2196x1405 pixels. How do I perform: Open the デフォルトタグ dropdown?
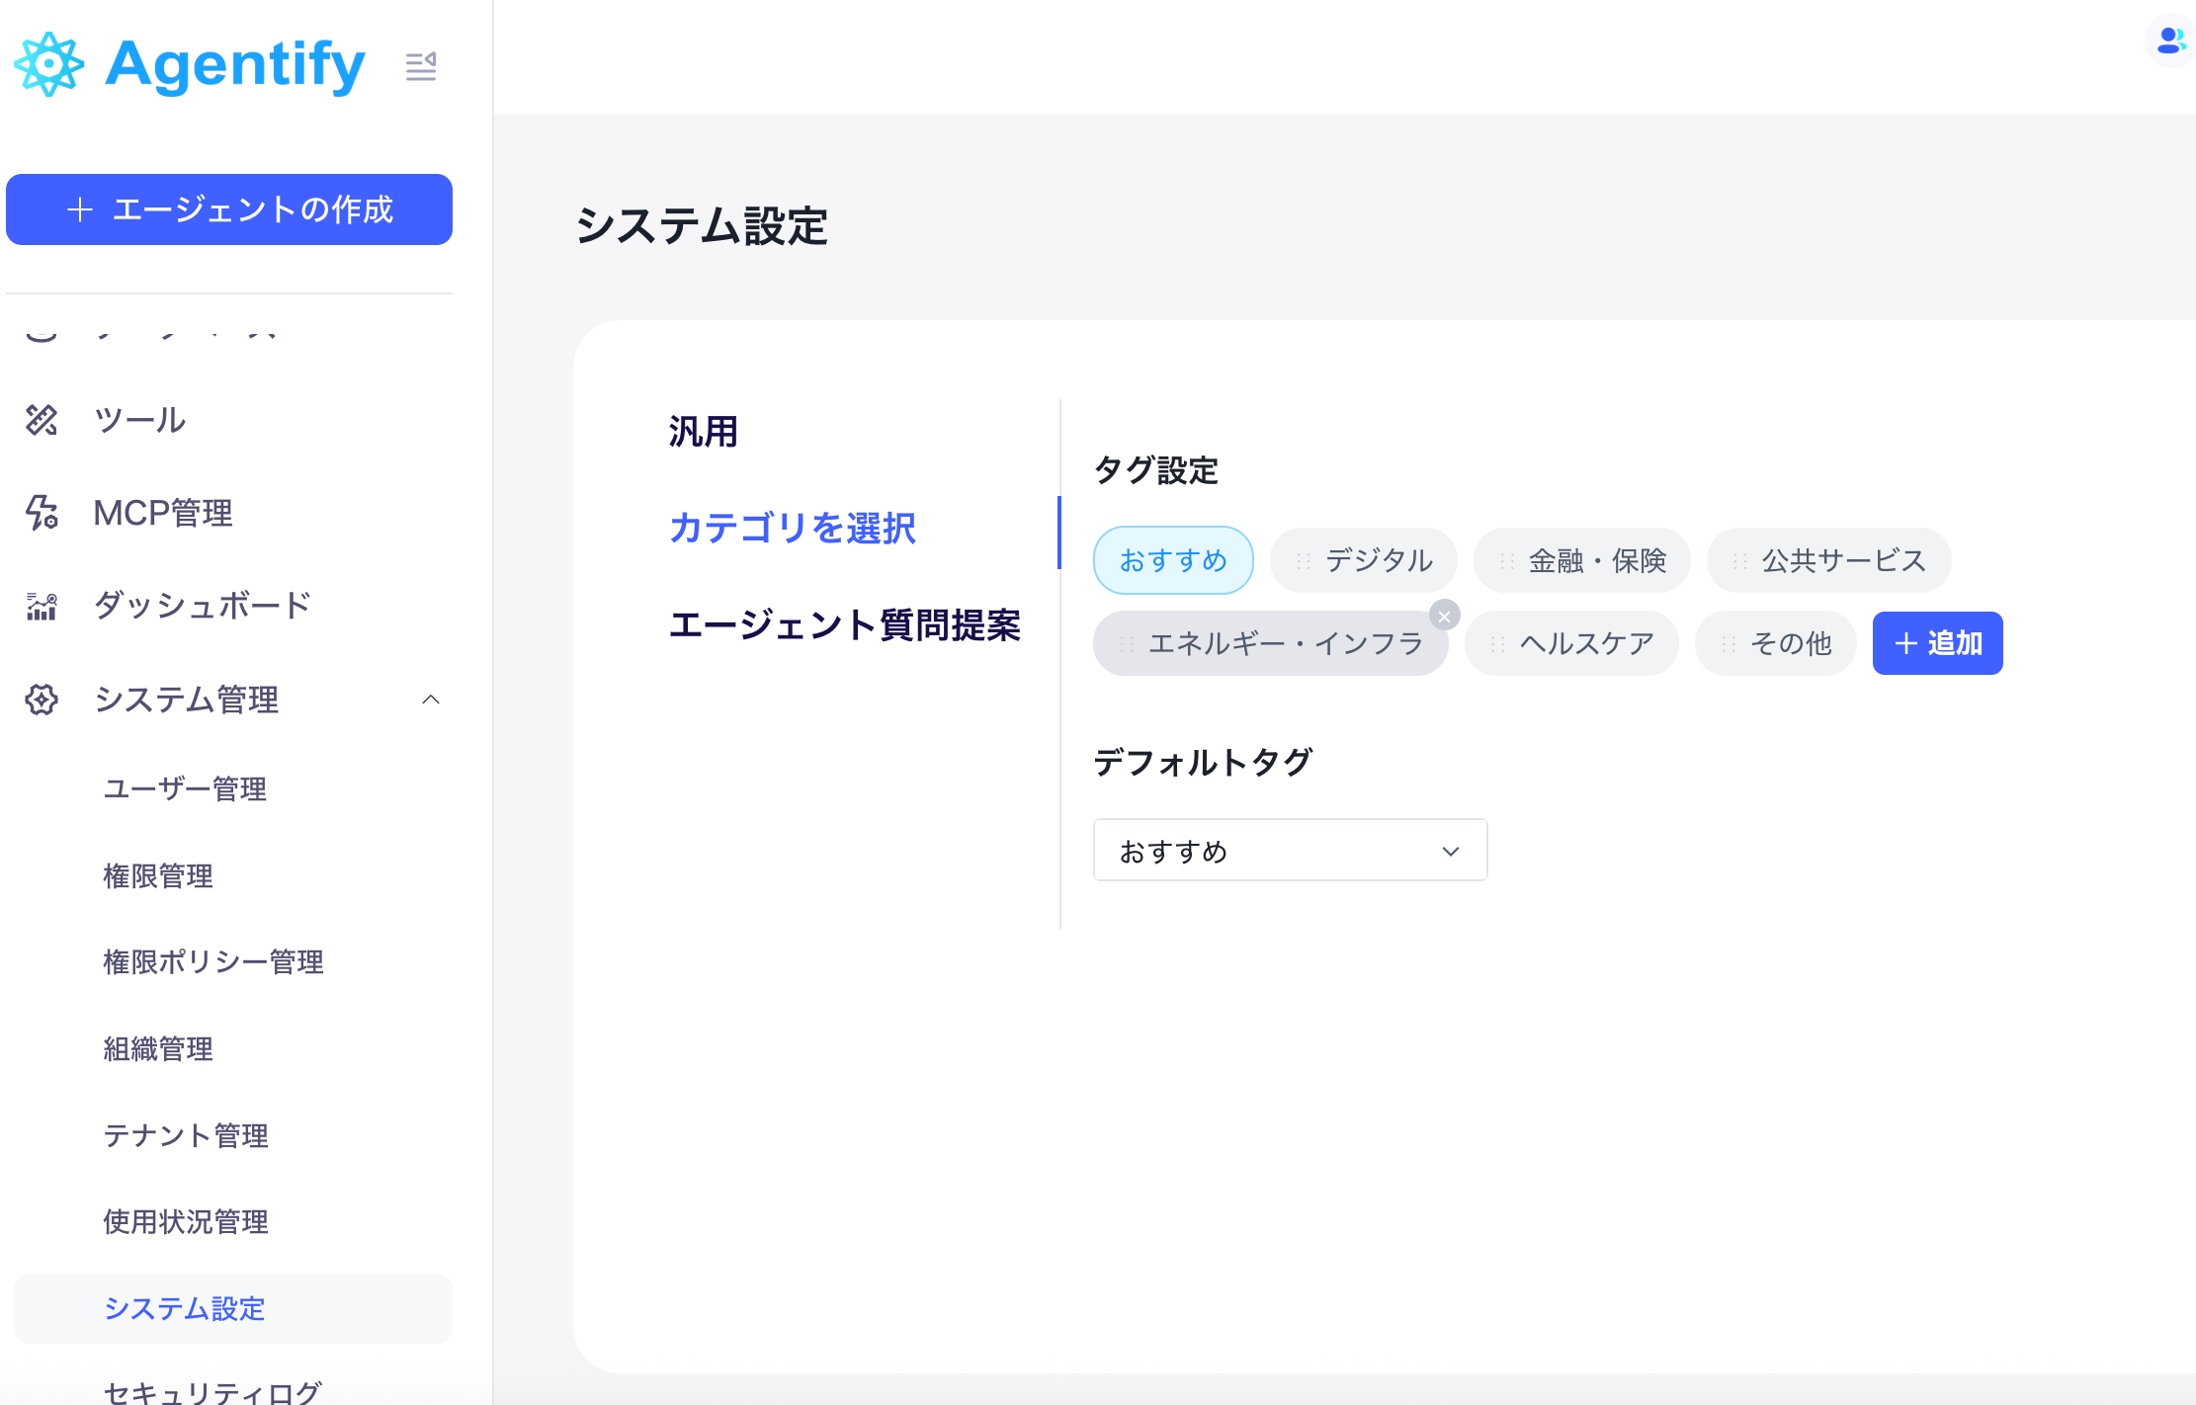(x=1289, y=851)
